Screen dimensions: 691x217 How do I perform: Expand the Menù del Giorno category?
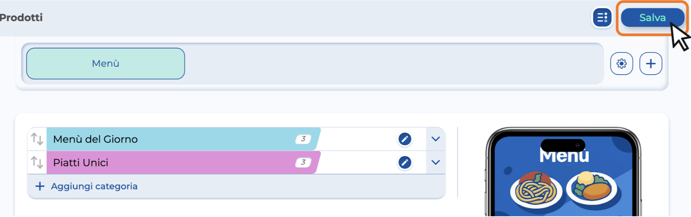tap(436, 139)
